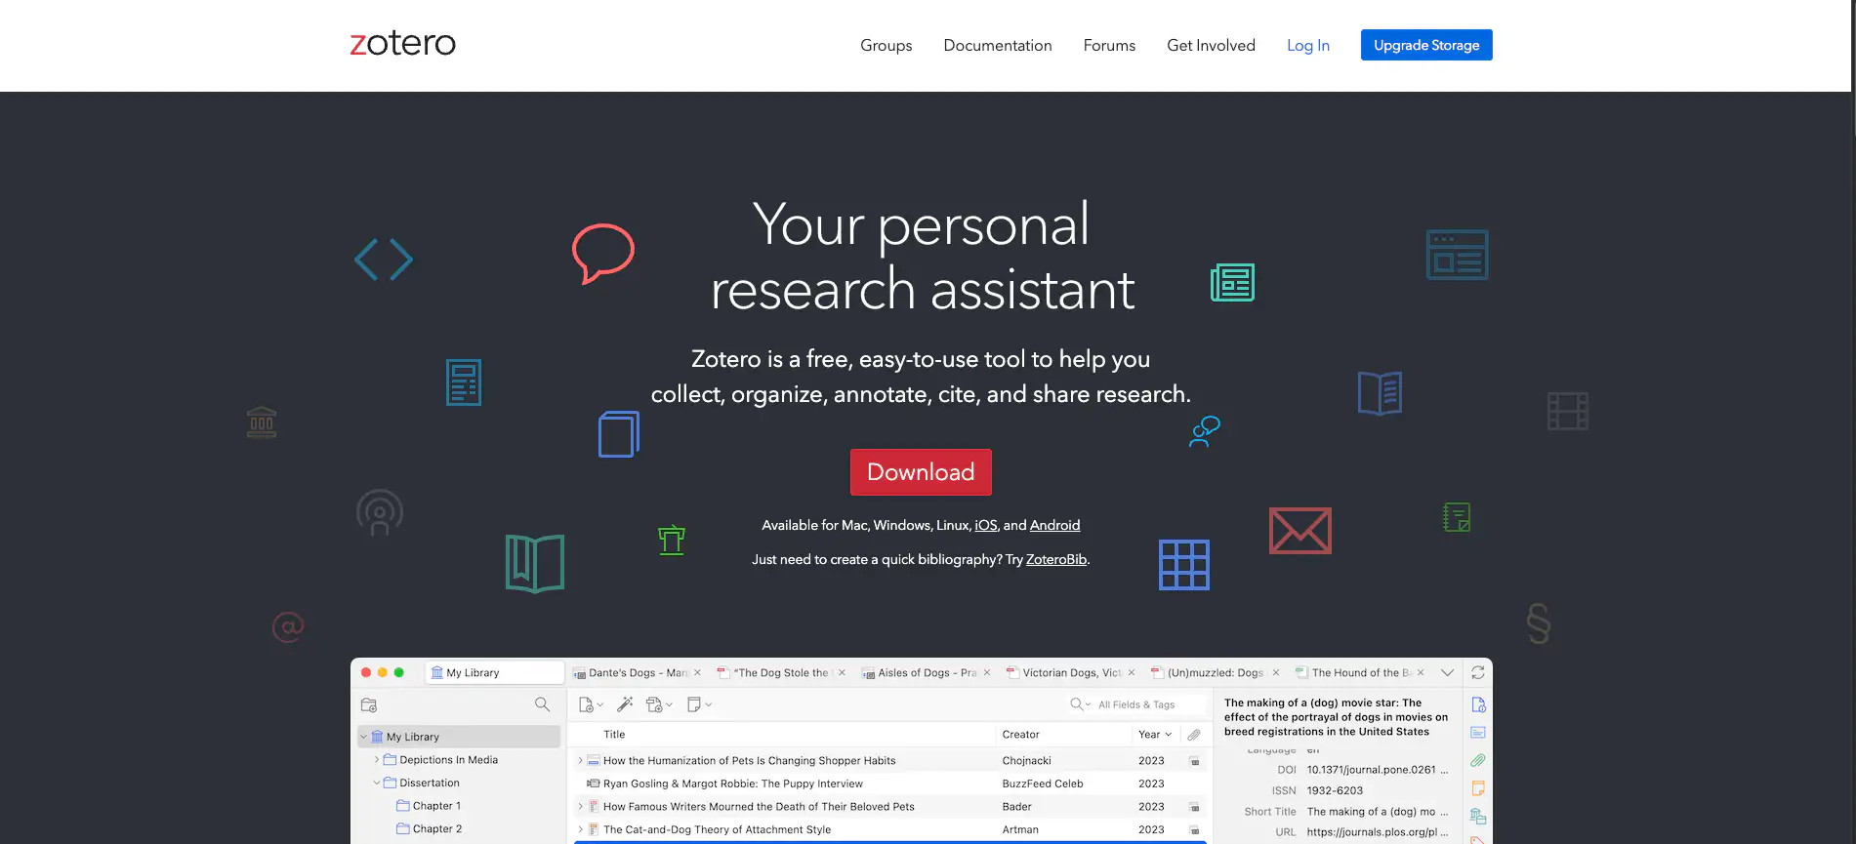Click the code brackets hero icon
1856x844 pixels.
pyautogui.click(x=383, y=260)
